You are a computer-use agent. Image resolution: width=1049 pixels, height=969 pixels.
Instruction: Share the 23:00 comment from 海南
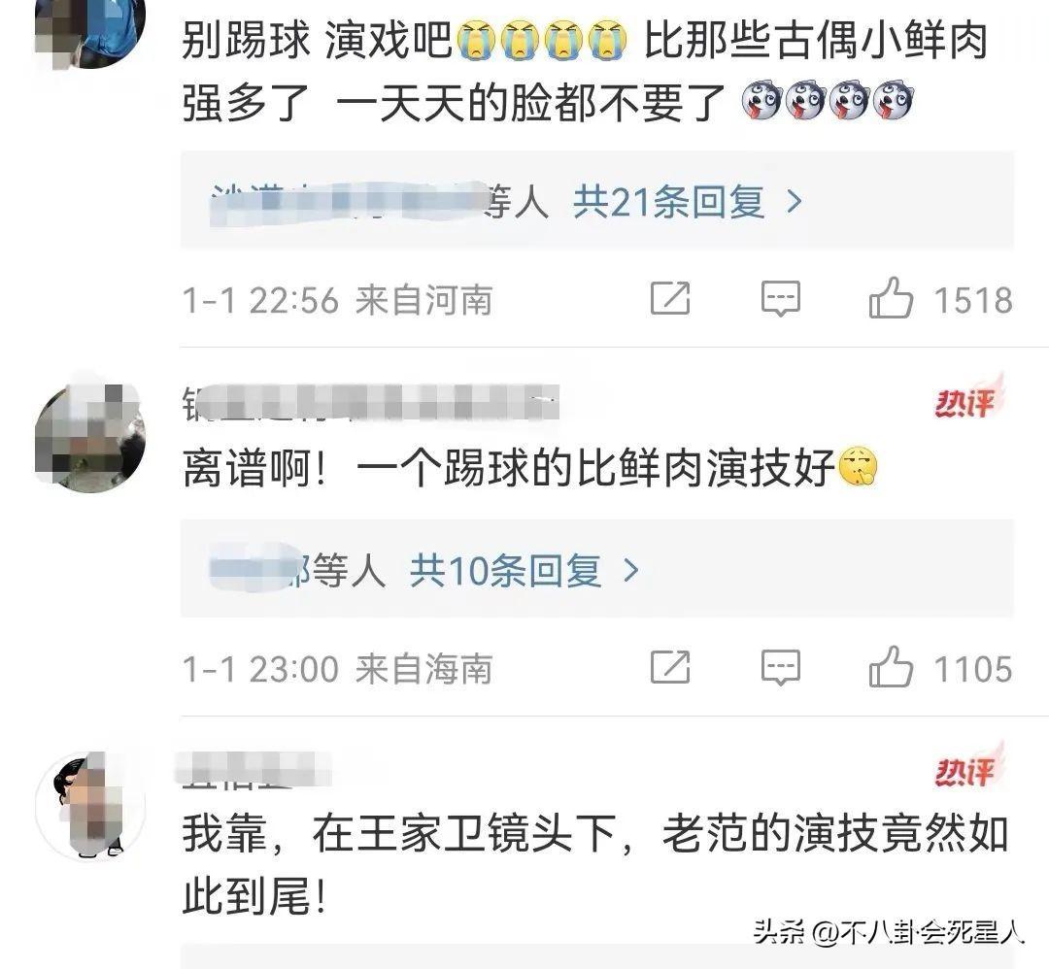tap(670, 667)
